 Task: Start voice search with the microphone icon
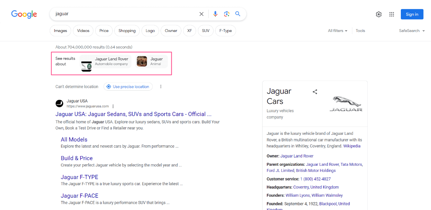pos(215,14)
